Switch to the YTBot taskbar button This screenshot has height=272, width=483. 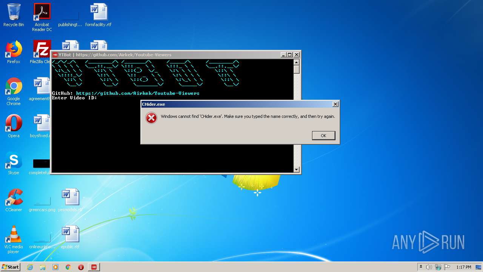94,267
